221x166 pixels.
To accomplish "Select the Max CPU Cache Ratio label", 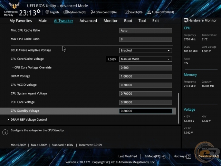I will (x=25, y=39).
